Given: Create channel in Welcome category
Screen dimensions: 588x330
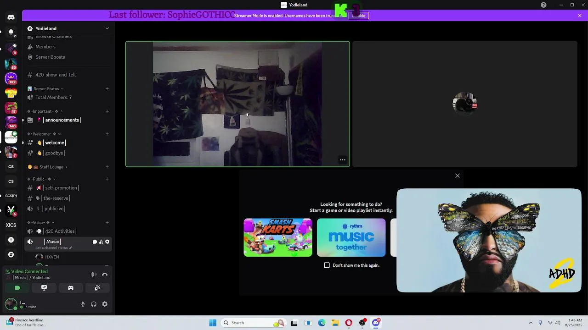Looking at the screenshot, I should [107, 134].
